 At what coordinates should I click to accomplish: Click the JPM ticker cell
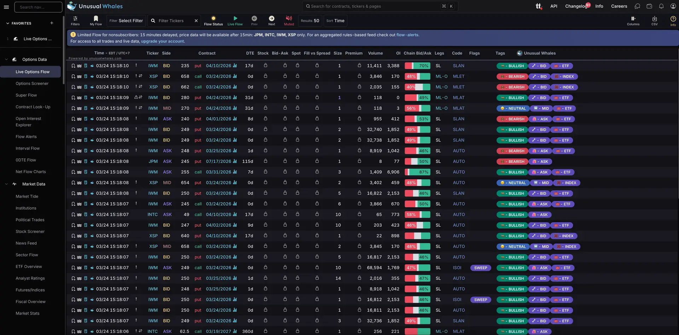[153, 162]
